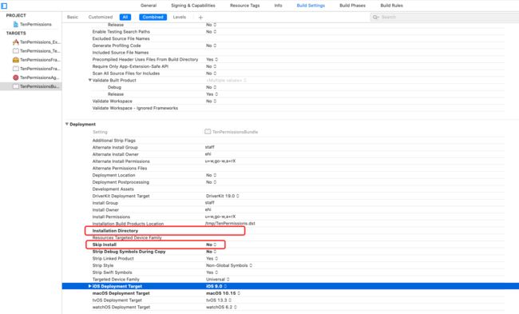Switch to Build Phases tab

tap(352, 6)
